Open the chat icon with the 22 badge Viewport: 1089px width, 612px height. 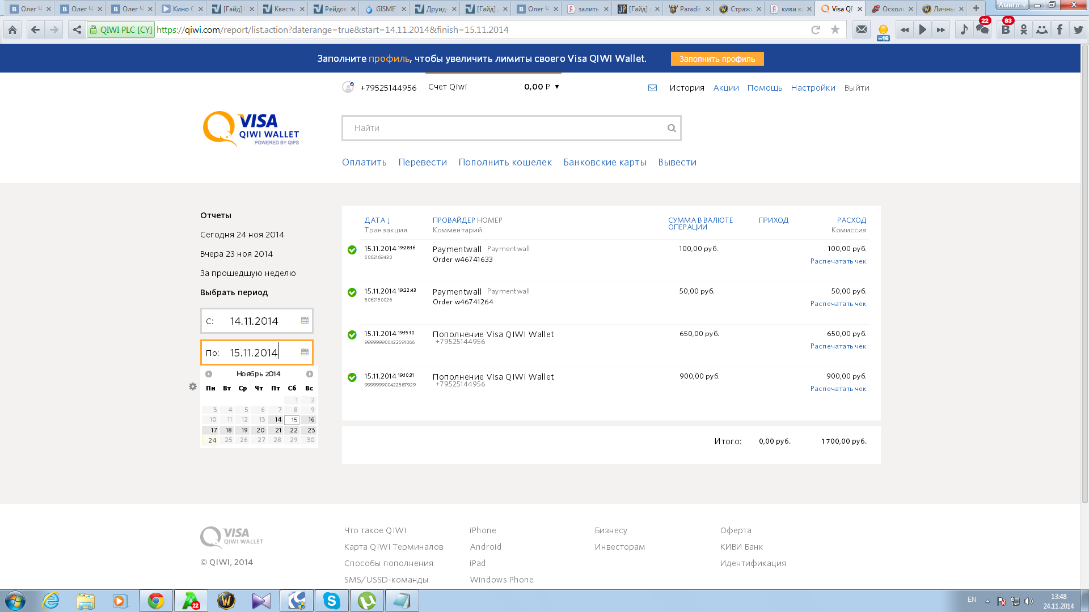pyautogui.click(x=983, y=28)
